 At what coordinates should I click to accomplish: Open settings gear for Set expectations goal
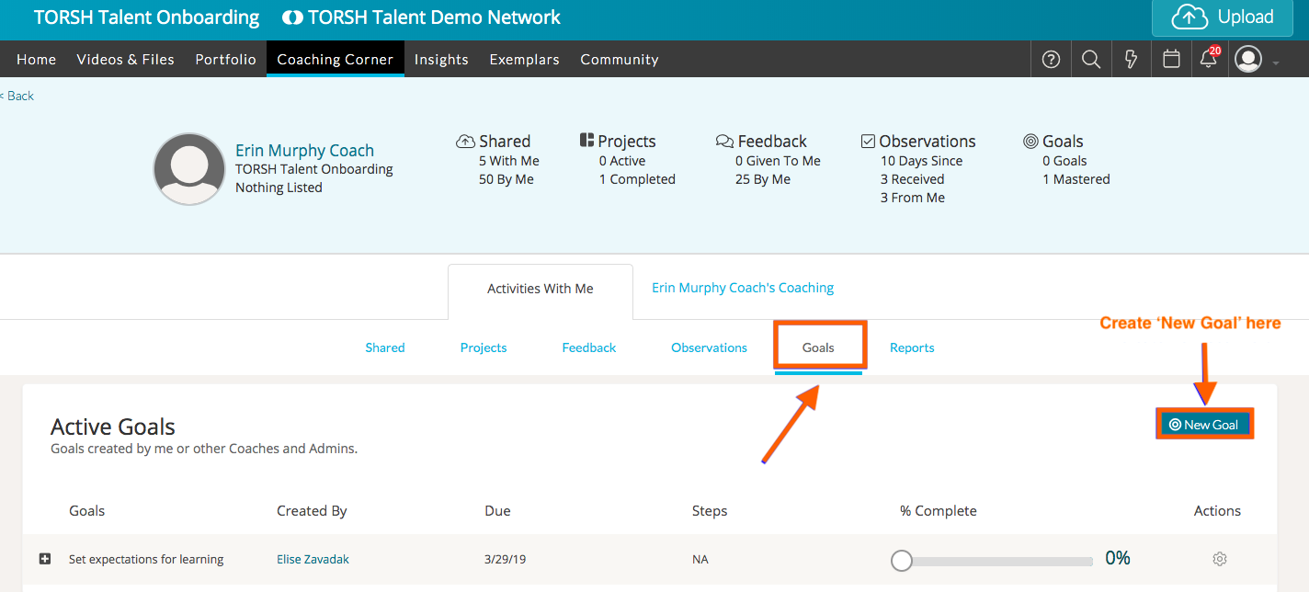coord(1220,559)
